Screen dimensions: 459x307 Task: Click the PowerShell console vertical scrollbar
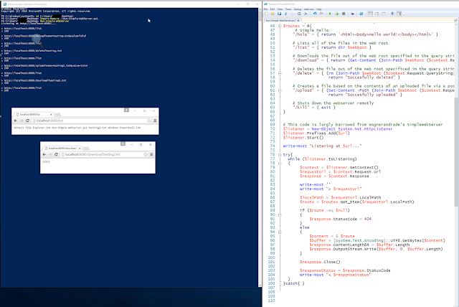tap(260, 147)
